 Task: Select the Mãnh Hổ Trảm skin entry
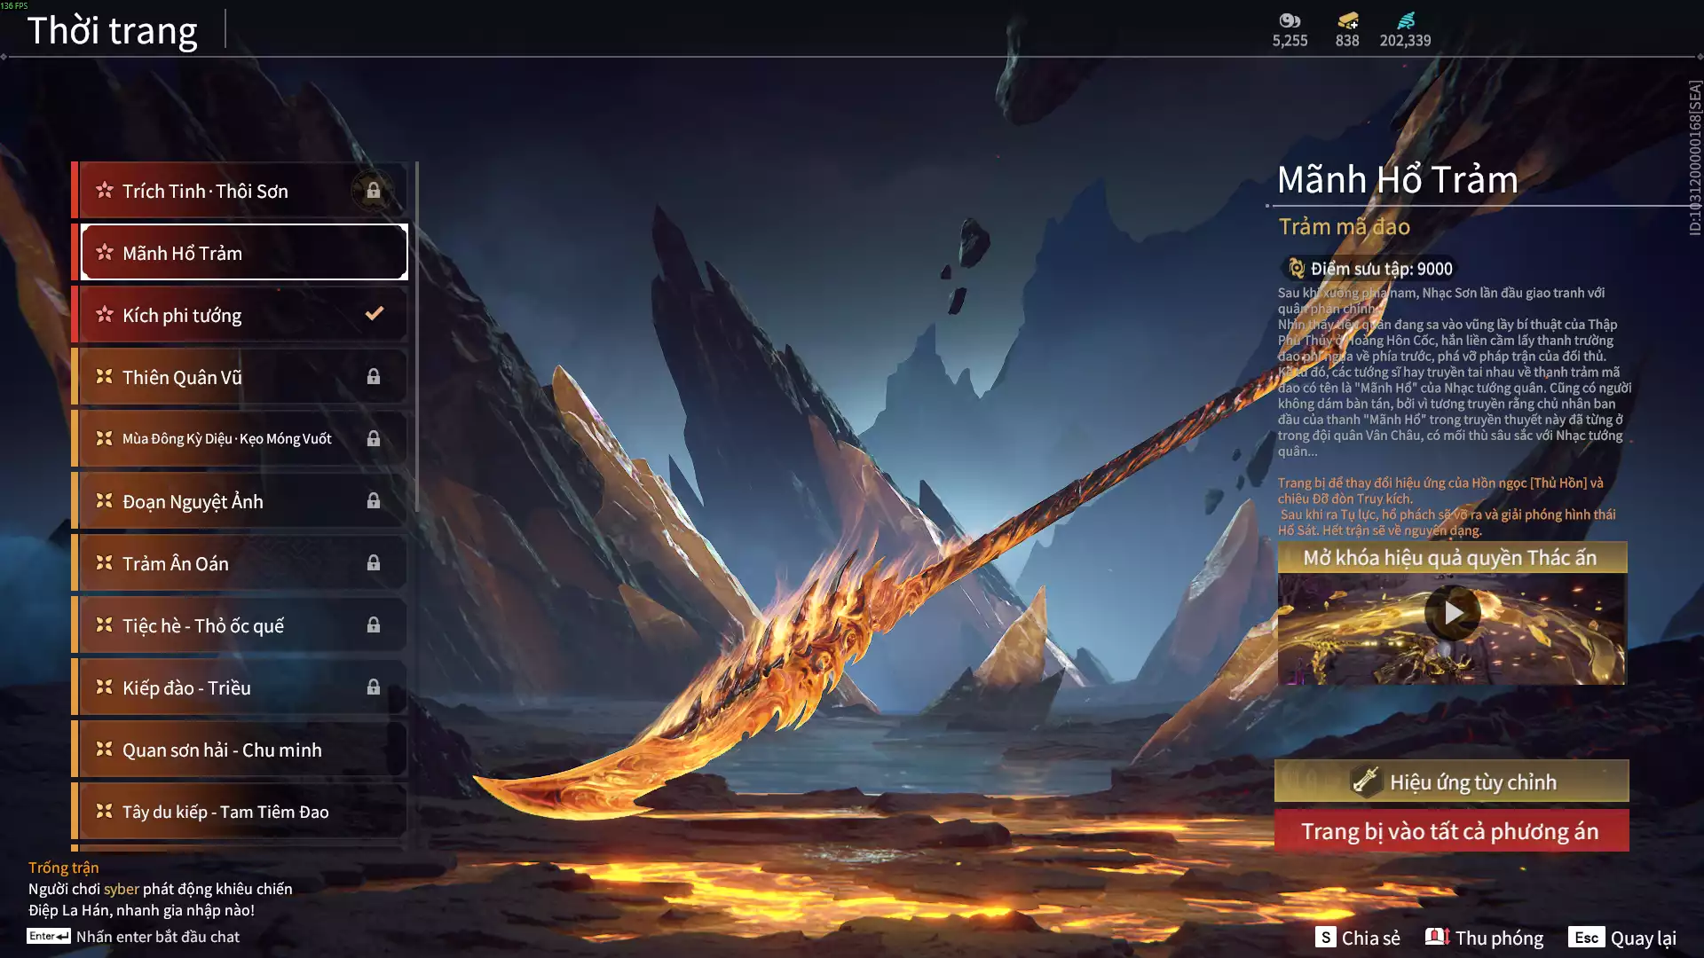click(244, 253)
